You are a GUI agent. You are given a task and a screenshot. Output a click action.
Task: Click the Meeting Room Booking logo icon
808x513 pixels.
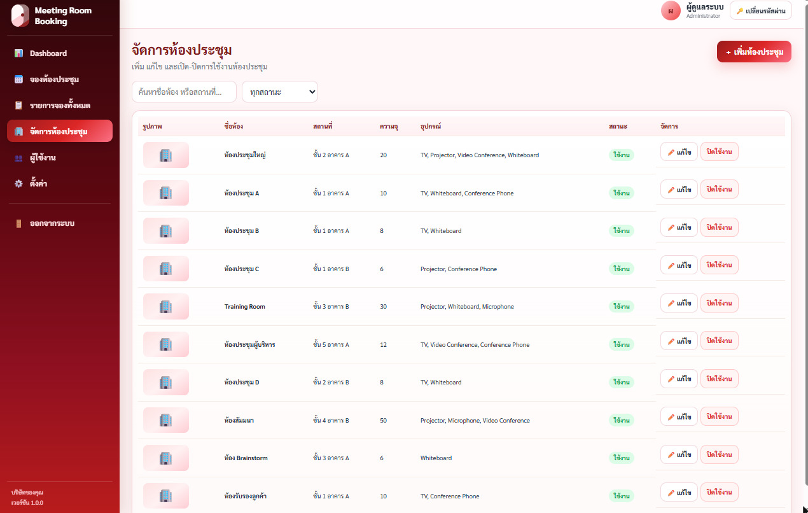tap(20, 16)
